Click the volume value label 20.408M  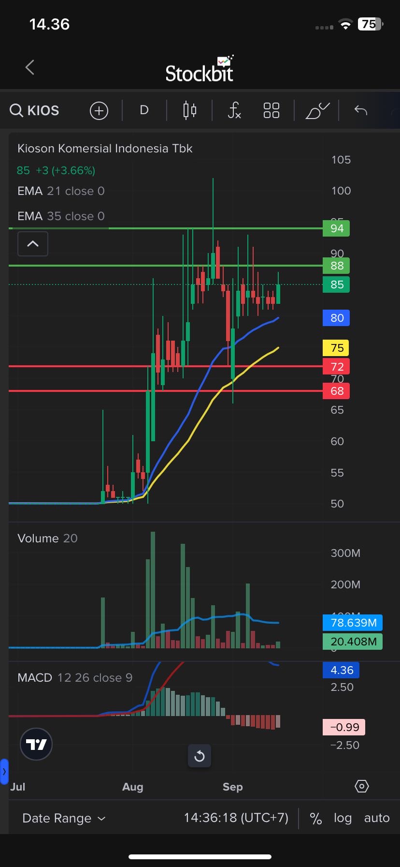(353, 642)
